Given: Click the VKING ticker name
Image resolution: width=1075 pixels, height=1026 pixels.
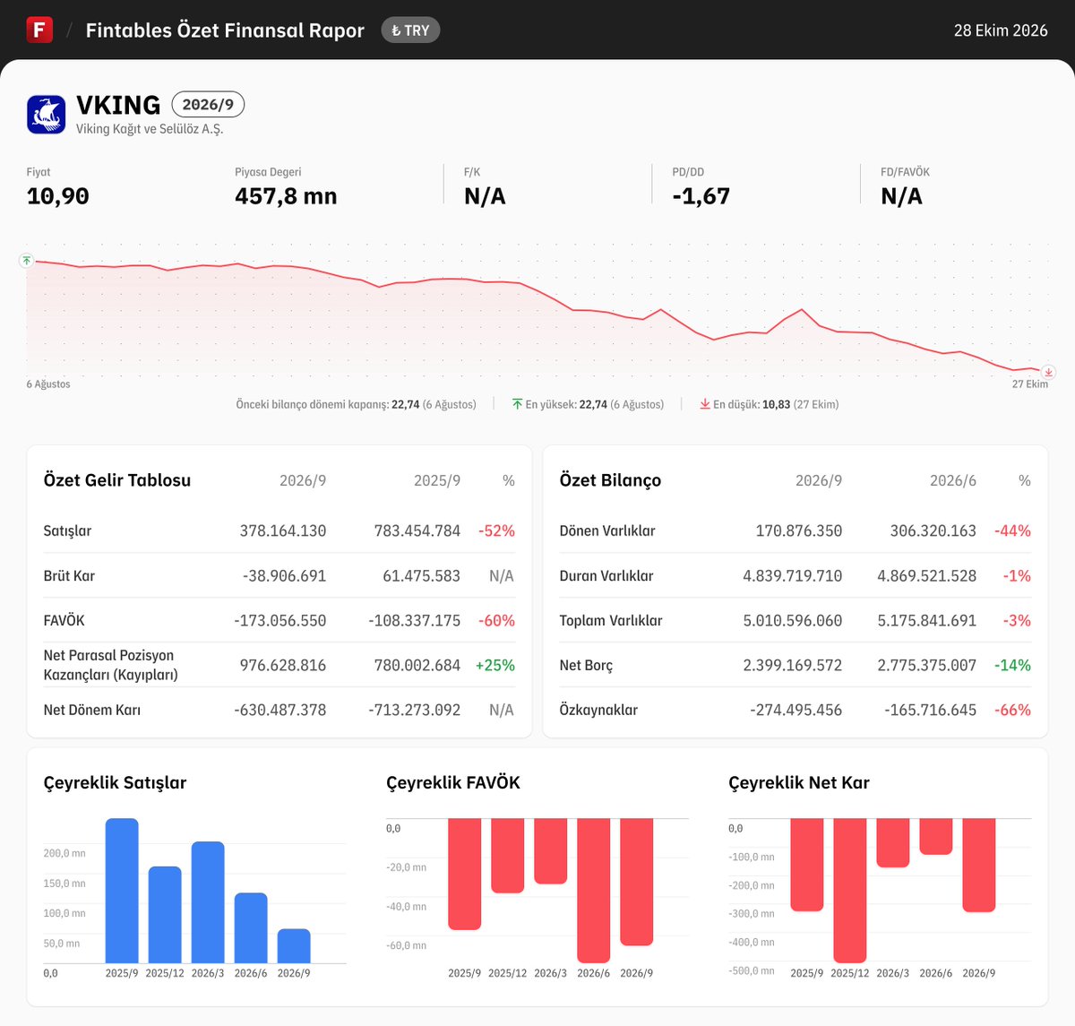Looking at the screenshot, I should pos(118,105).
